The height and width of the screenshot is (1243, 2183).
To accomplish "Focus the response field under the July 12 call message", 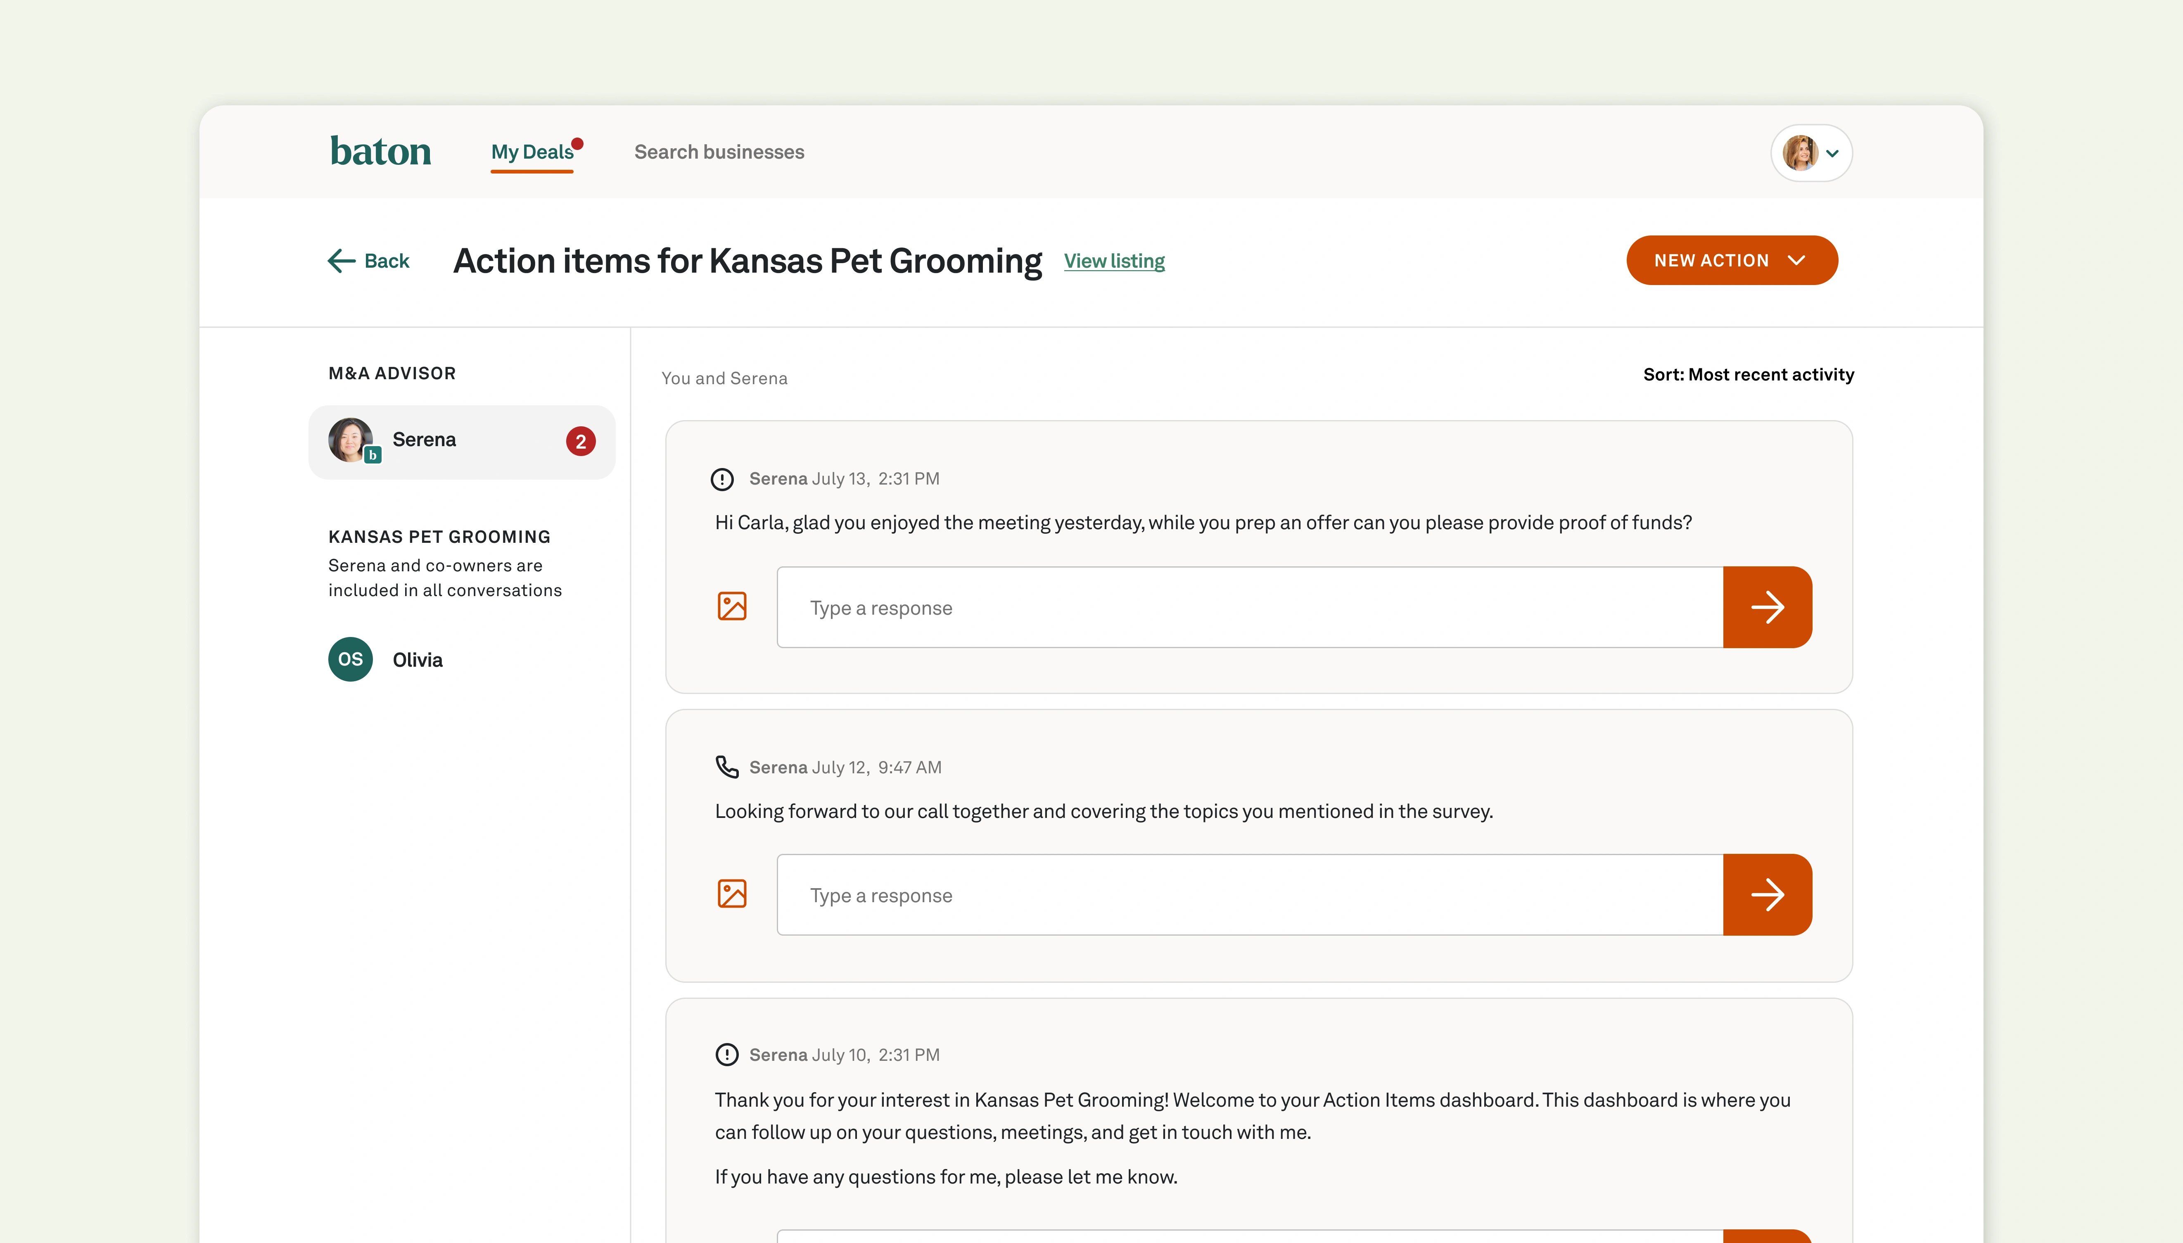I will click(x=1249, y=895).
